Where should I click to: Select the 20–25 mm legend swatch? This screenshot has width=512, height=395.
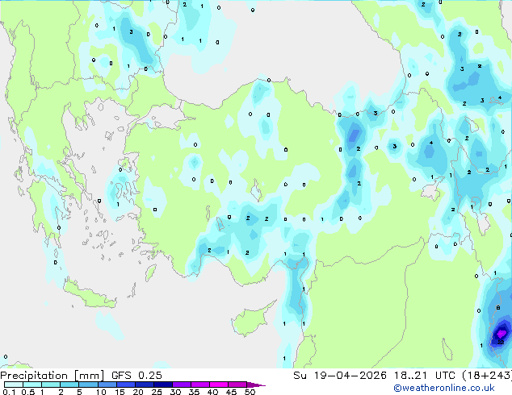[144, 385]
